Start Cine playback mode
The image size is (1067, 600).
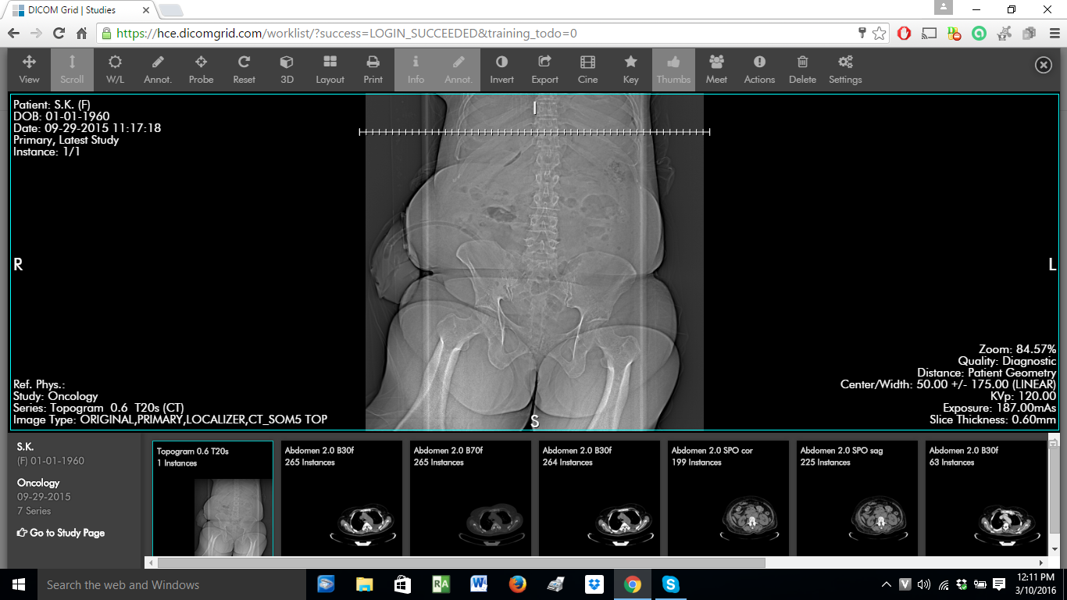point(587,70)
